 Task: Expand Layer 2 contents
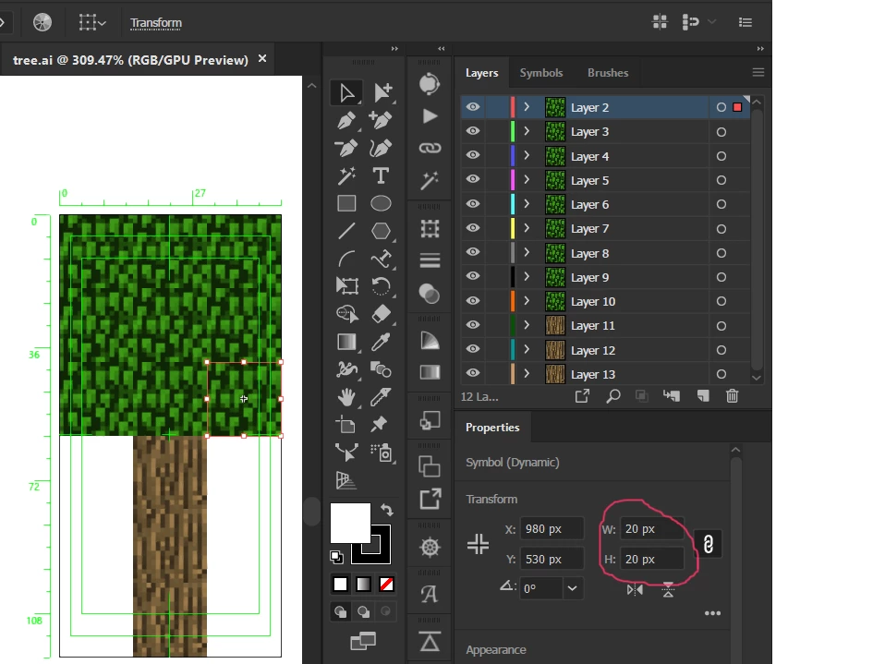527,106
